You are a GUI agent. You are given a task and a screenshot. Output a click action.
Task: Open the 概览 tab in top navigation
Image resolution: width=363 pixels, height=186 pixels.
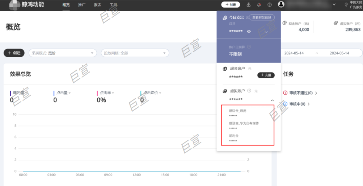click(66, 5)
